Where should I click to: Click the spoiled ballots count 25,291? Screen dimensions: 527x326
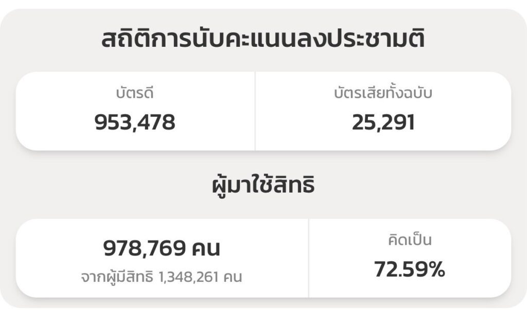click(x=383, y=122)
